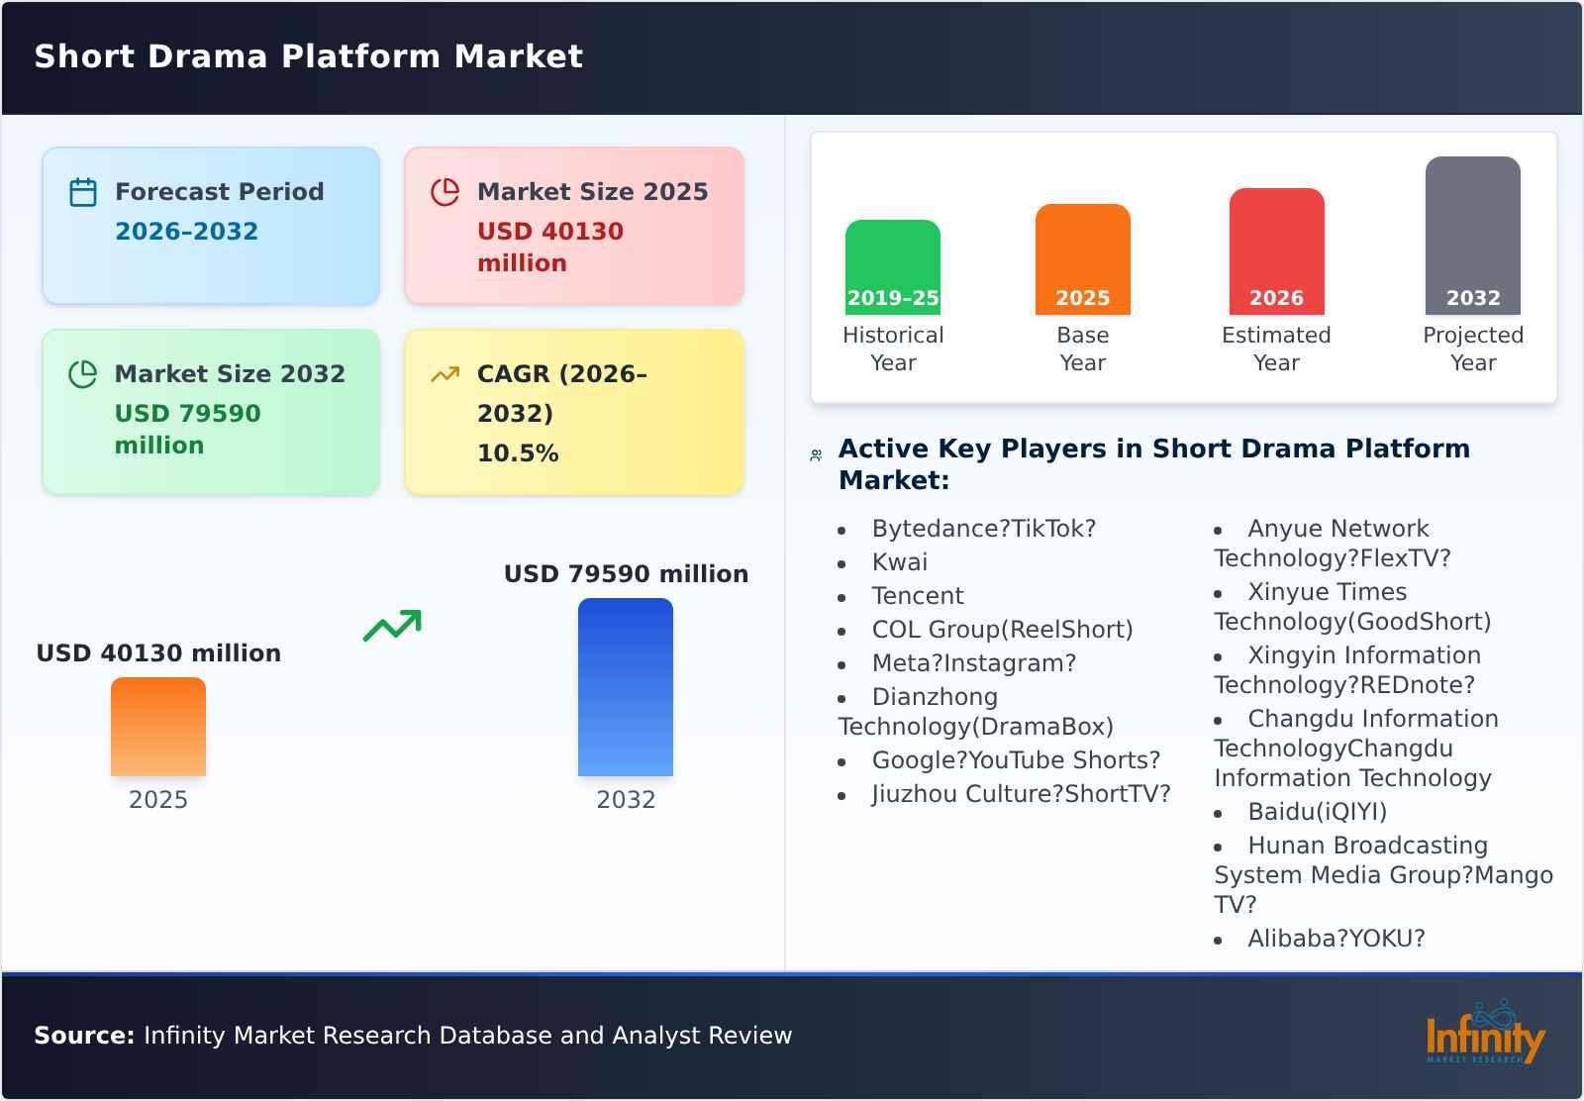Click the pie chart icon beside Market Size 2025

click(445, 192)
